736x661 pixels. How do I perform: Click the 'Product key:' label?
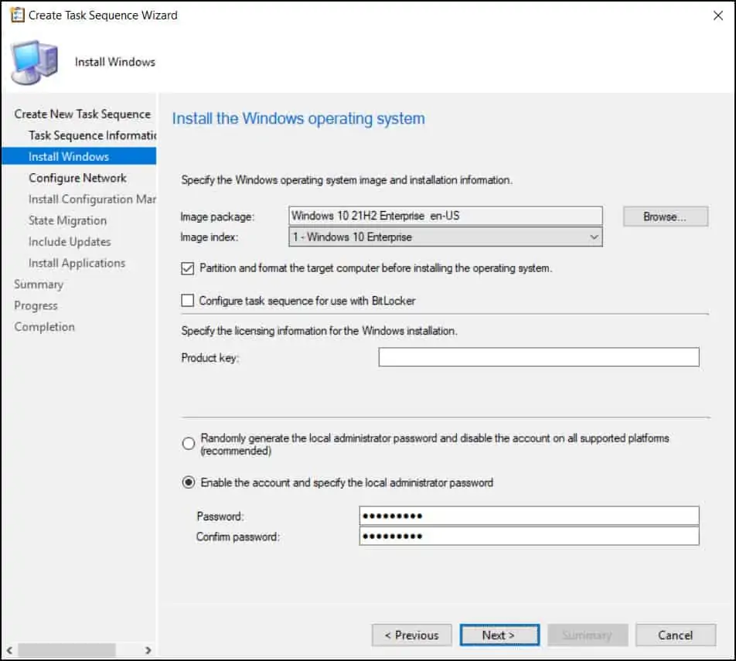(210, 358)
